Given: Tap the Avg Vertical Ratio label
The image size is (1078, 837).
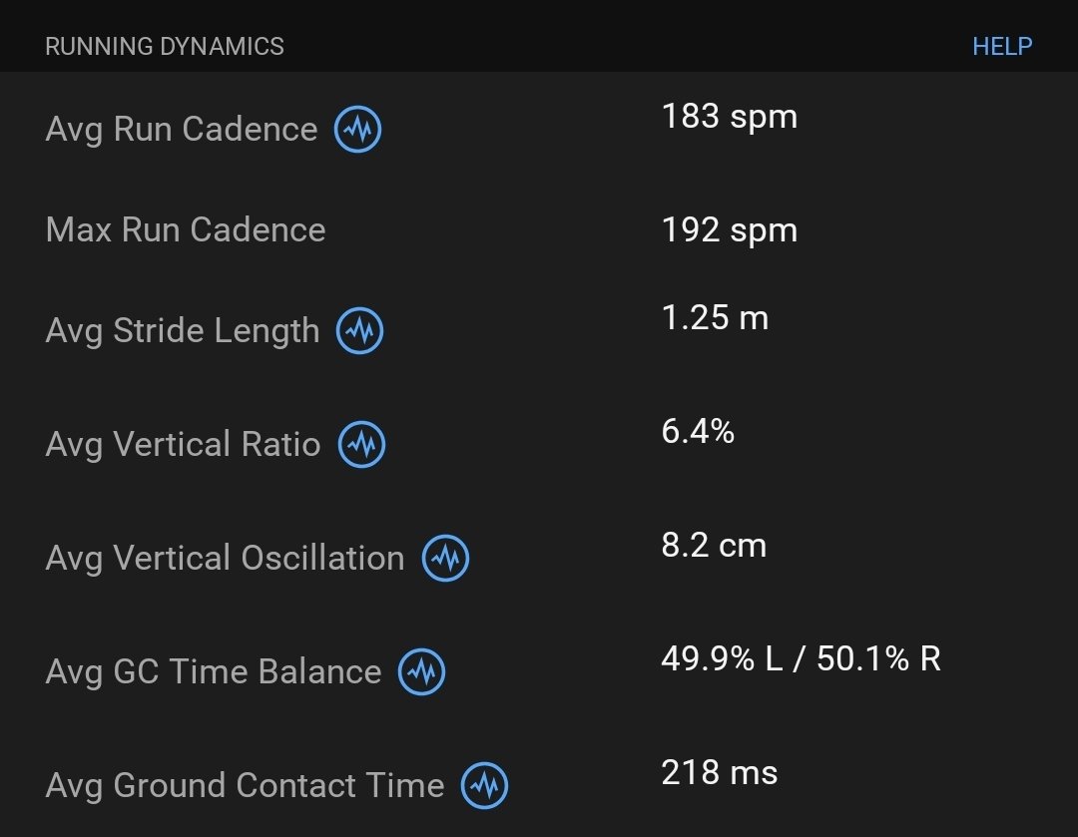Looking at the screenshot, I should (183, 444).
